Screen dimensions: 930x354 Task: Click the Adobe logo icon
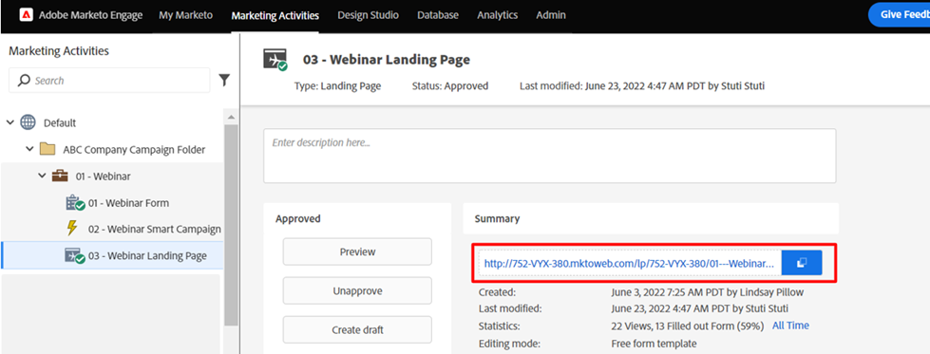click(x=26, y=15)
